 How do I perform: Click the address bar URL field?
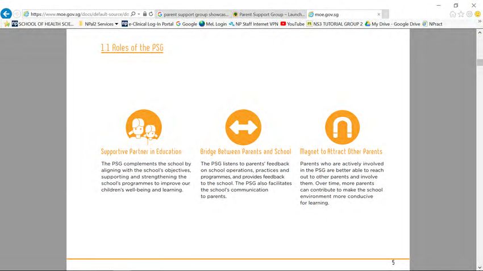[x=80, y=14]
